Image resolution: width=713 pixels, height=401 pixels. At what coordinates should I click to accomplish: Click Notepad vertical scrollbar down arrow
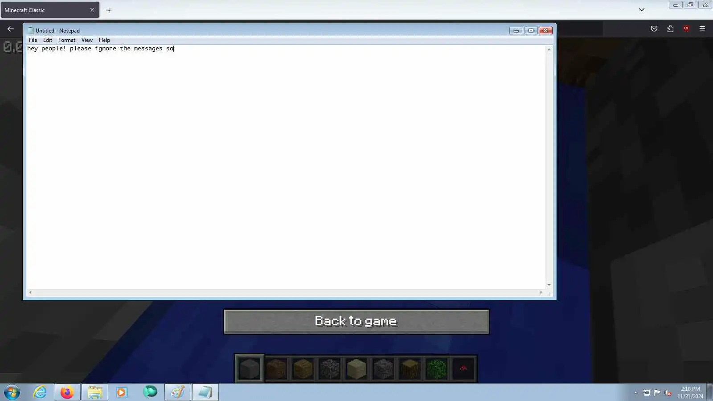click(x=549, y=285)
